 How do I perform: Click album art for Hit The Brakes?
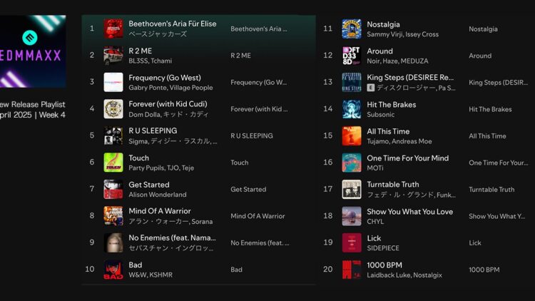click(x=352, y=109)
